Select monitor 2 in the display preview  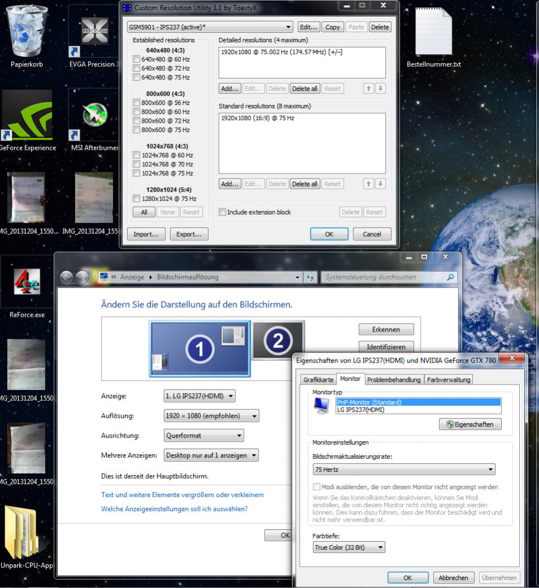point(278,341)
